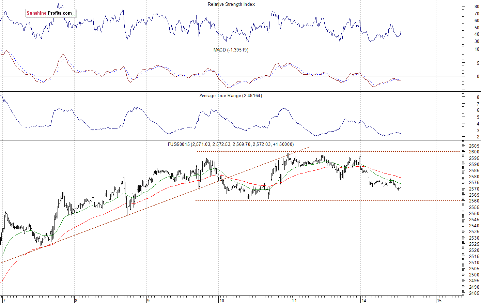Click date label 8 on the time axis
481x303 pixels.
(76, 301)
